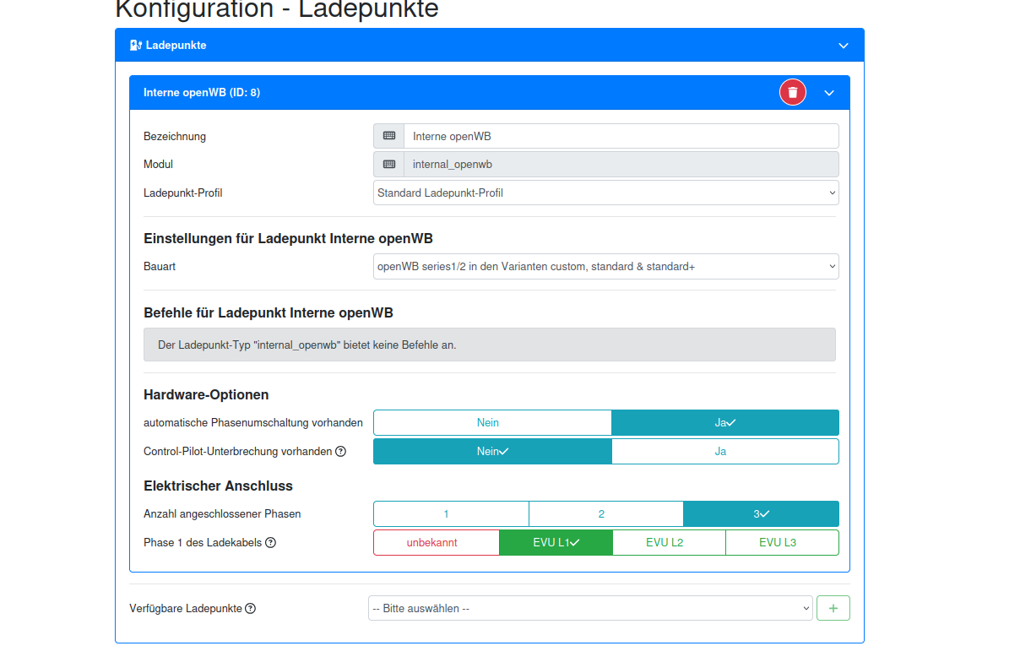Click the Hardware-Optionen section heading

pos(206,394)
